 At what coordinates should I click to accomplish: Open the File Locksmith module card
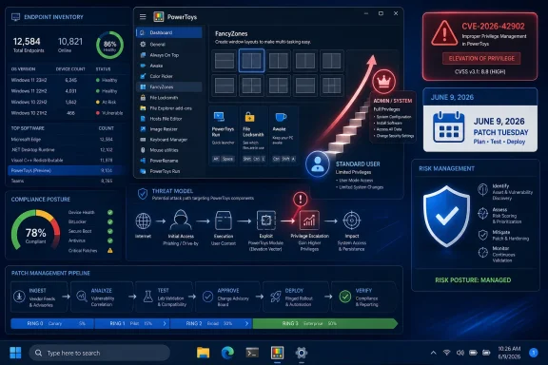coord(253,136)
